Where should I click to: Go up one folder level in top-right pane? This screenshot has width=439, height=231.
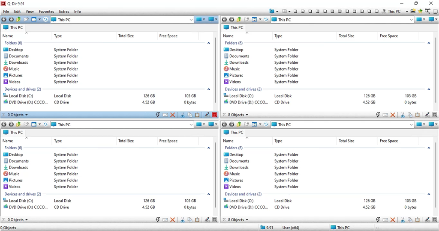tap(239, 19)
